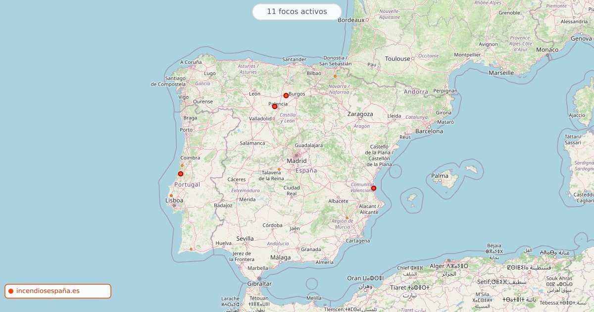594x312 pixels.
Task: Click the small orange marker below Coimbra
Action: (x=182, y=165)
